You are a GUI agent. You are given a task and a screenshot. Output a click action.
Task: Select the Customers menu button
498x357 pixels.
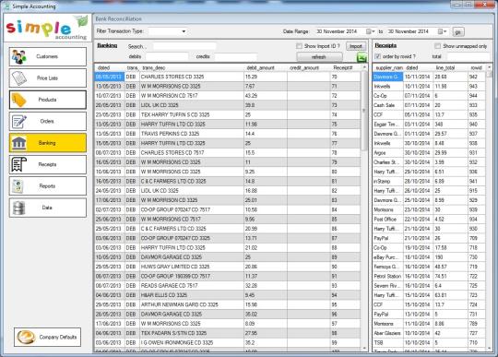48,56
